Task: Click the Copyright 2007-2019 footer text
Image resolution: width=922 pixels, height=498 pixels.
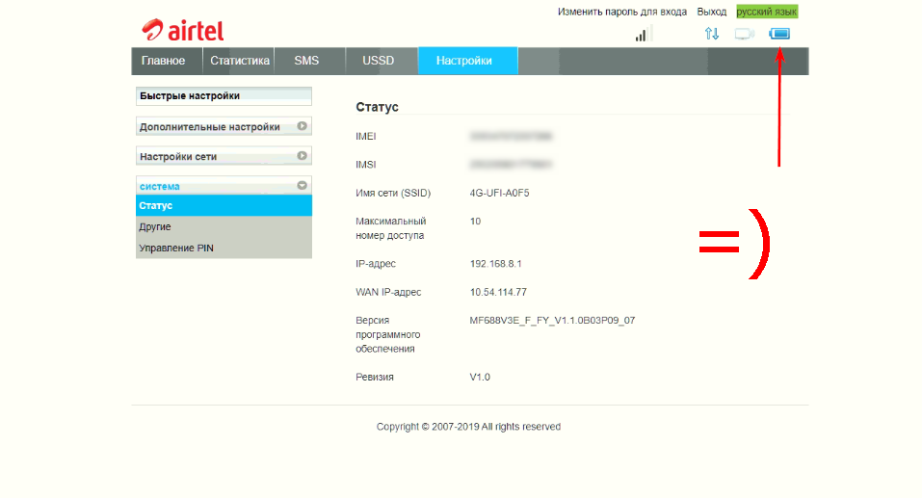Action: pos(468,427)
